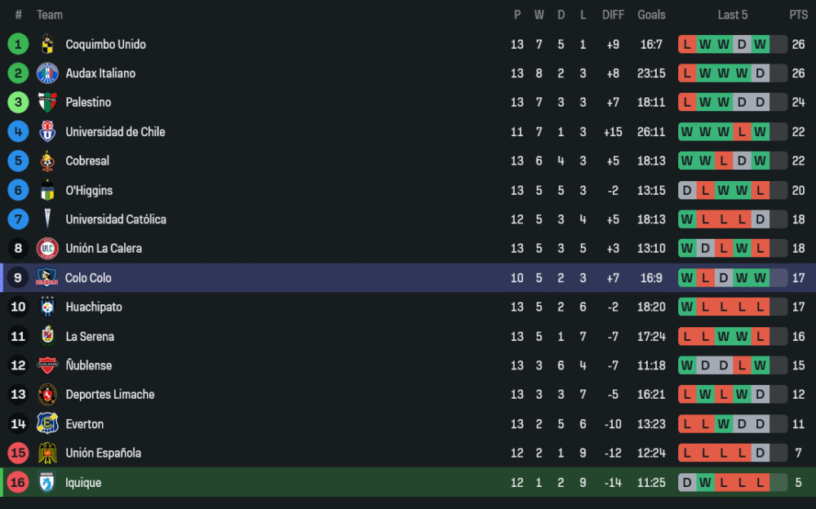Sort table by PTS column header
Viewport: 816px width, 509px height.
798,15
